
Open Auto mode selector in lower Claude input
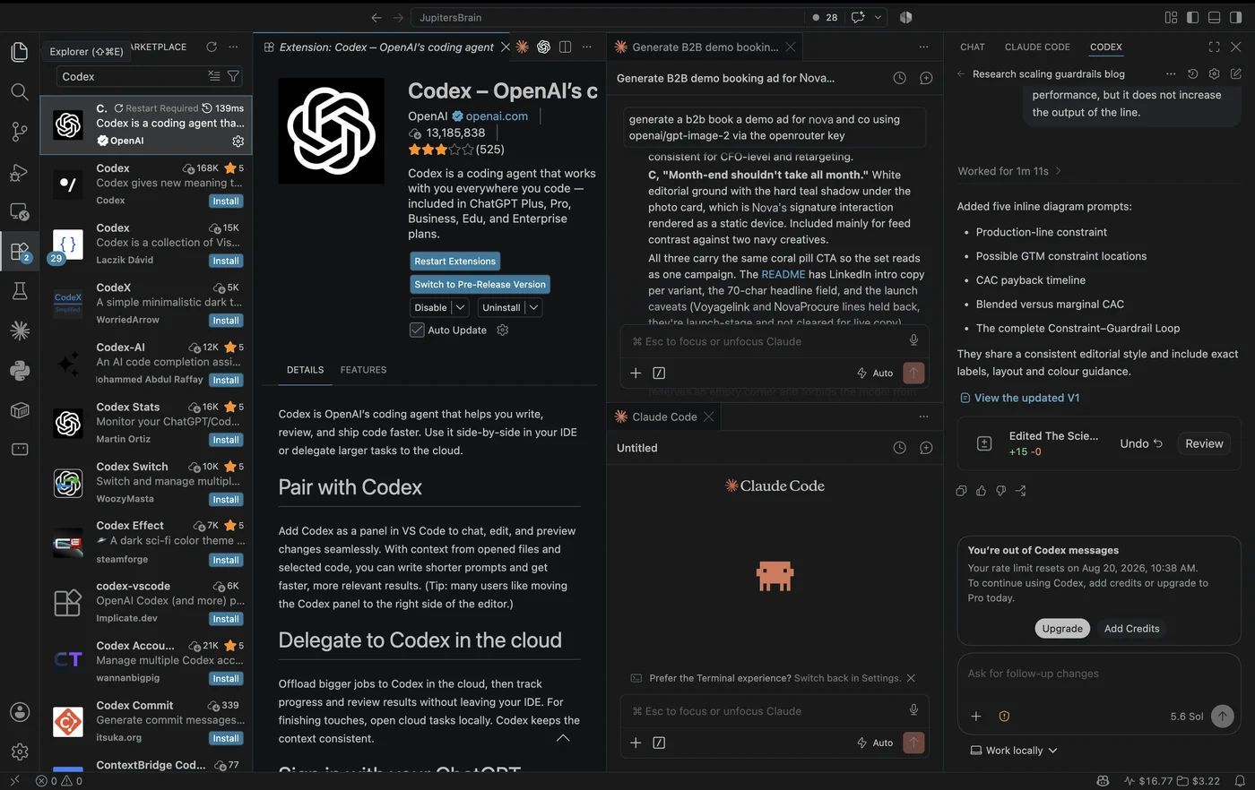click(x=875, y=743)
